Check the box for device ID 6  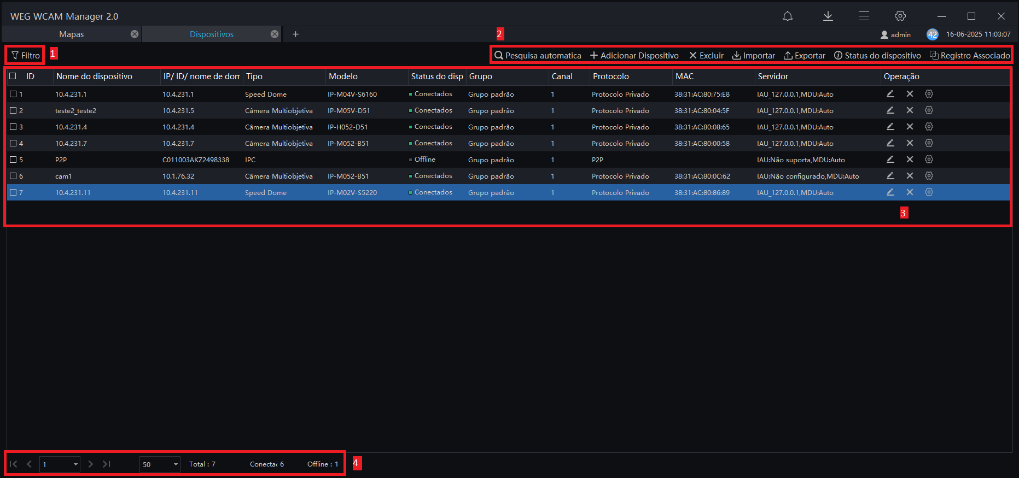(13, 176)
